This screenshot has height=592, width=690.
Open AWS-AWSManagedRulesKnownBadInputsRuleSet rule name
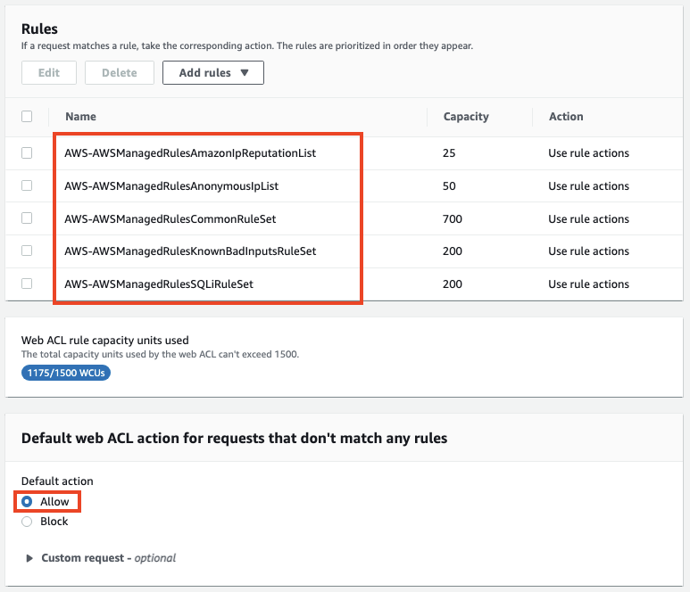coord(190,251)
